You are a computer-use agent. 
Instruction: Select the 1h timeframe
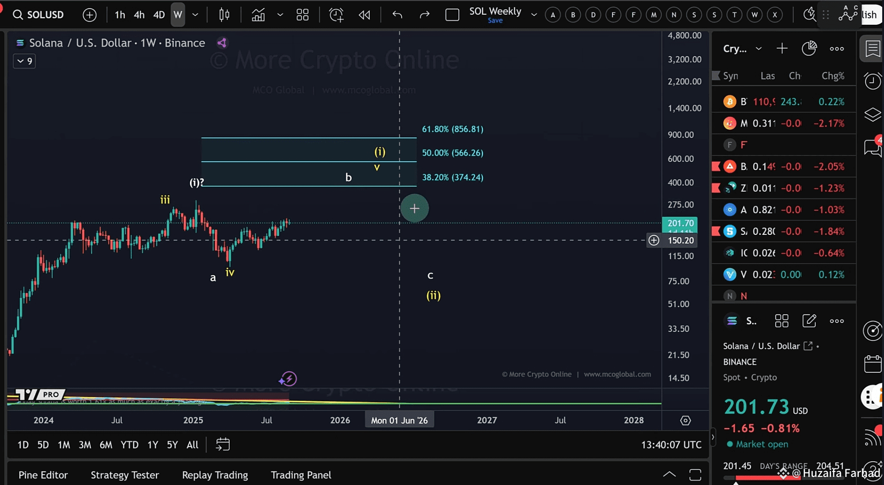point(120,15)
